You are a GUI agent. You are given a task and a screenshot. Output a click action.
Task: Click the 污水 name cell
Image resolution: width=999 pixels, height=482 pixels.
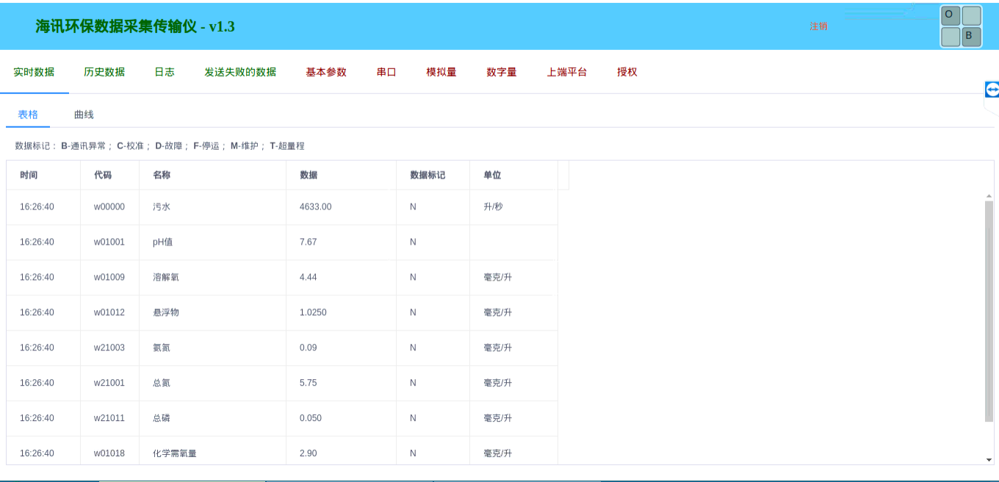[212, 207]
